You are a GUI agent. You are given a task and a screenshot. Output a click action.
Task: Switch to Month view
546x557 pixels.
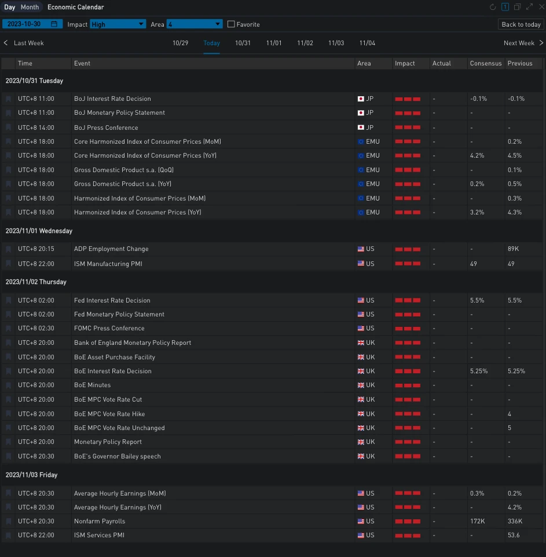point(30,8)
